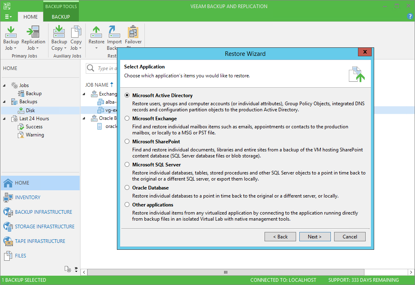Click the TAPE INFRASTRUCTURE icon
Viewport: 415px width, 285px height.
coord(8,241)
